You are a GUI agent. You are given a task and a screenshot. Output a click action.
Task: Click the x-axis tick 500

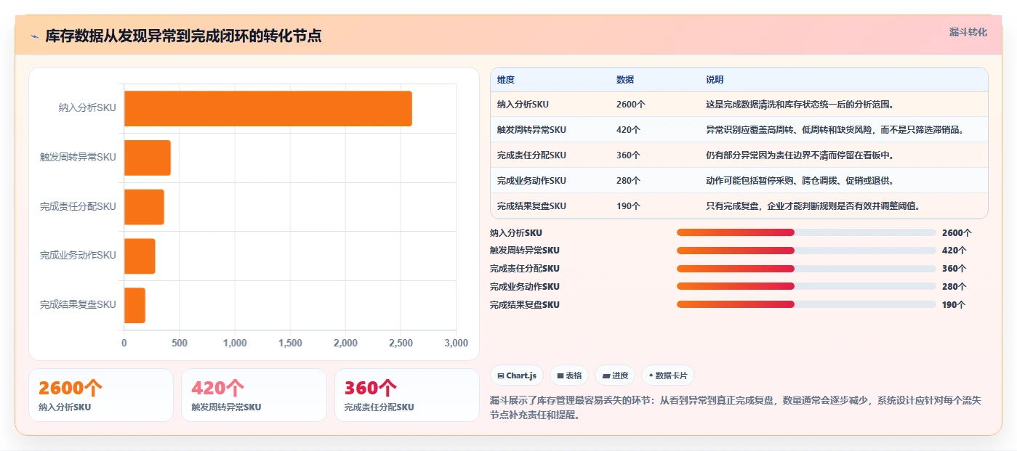180,343
